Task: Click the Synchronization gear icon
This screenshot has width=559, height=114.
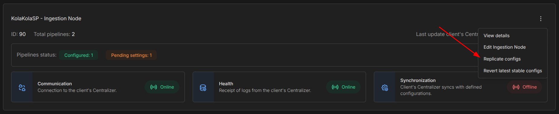Action: (x=384, y=88)
